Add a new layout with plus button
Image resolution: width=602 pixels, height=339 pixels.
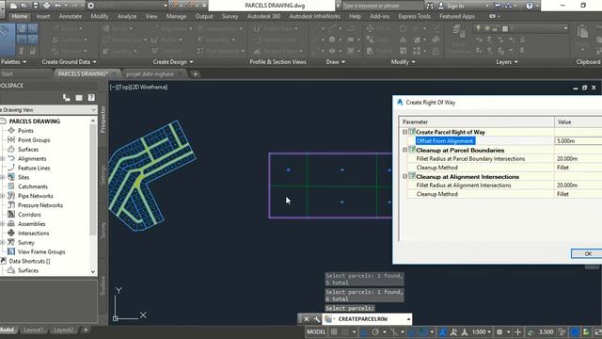tap(86, 330)
